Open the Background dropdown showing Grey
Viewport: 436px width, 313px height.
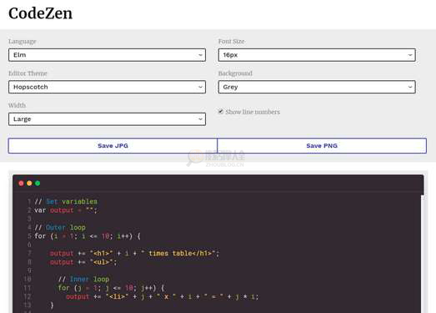(x=317, y=87)
